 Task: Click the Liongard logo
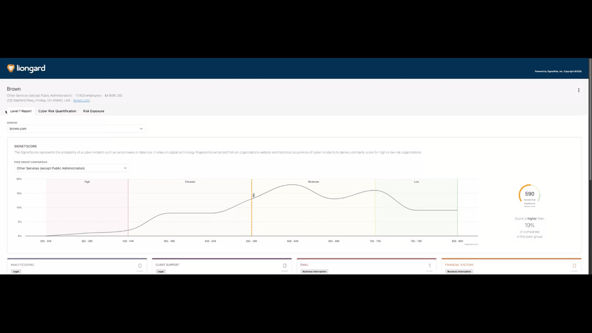pos(26,68)
